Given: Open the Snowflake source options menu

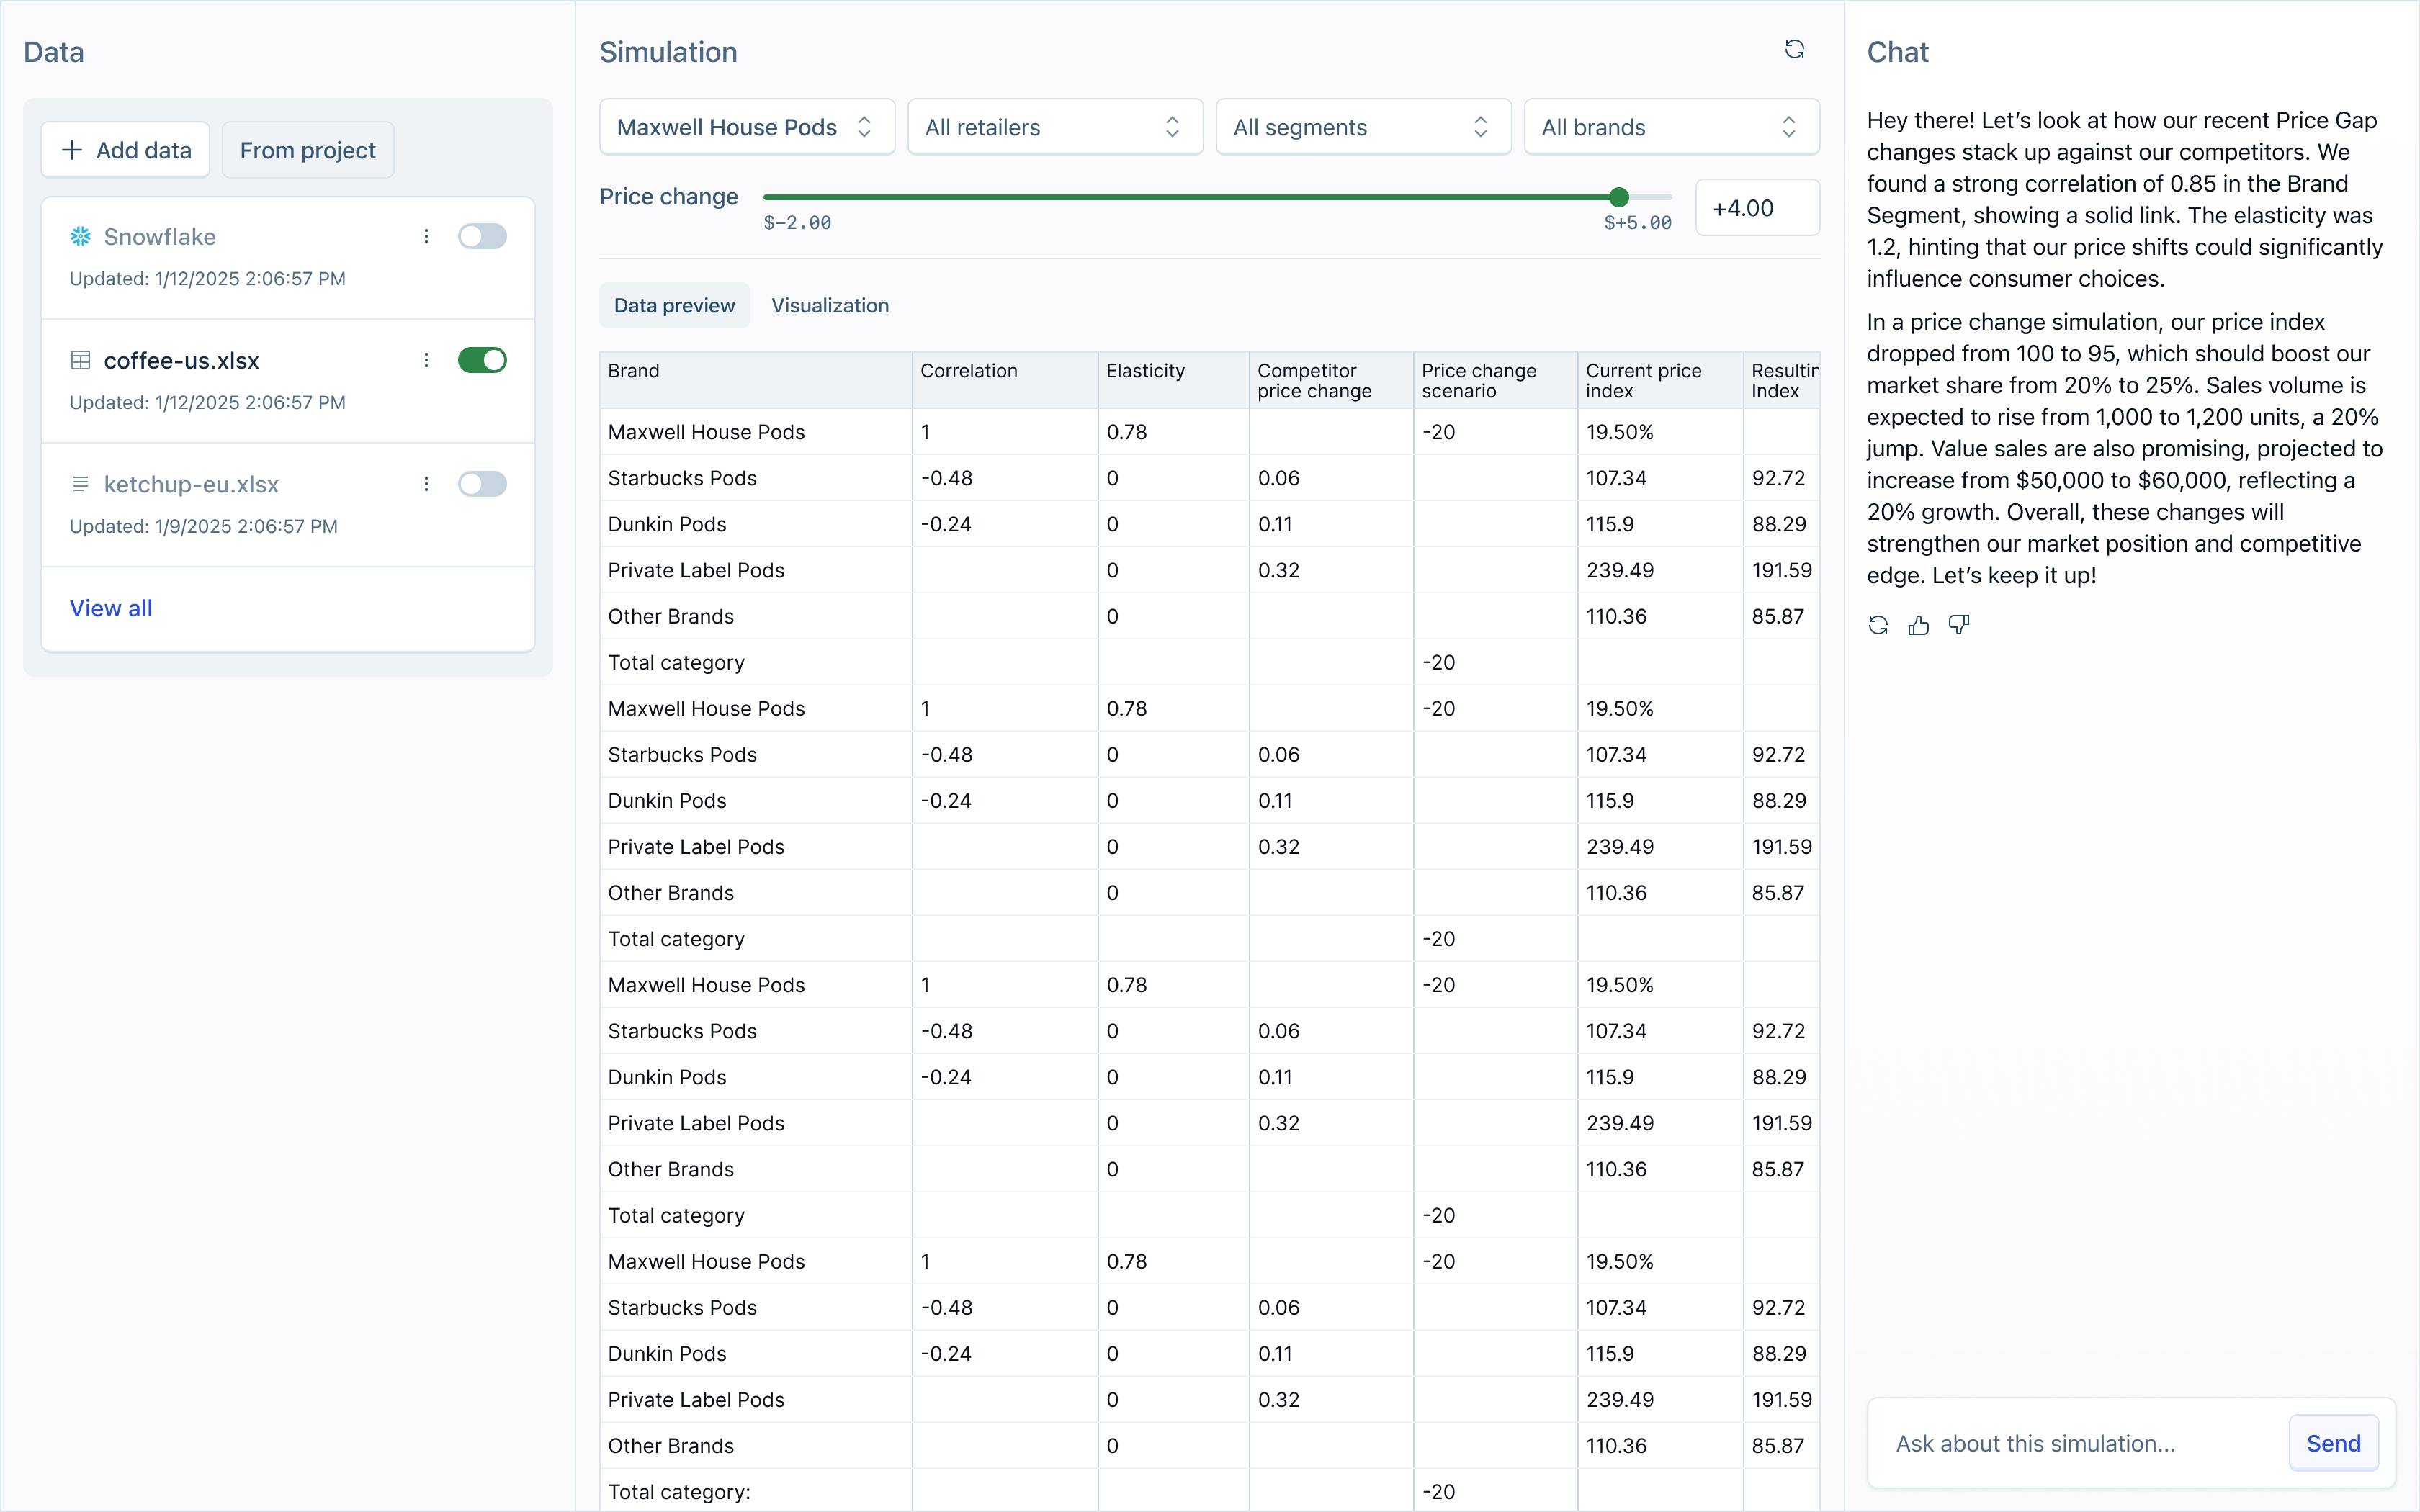Looking at the screenshot, I should pos(426,237).
